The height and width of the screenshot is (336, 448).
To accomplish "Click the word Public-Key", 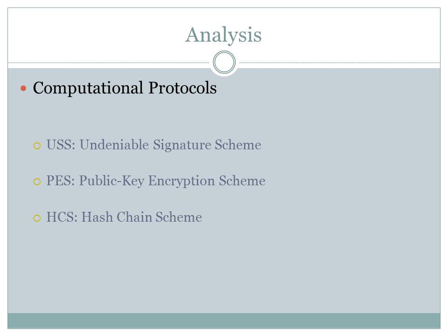I will click(x=112, y=181).
